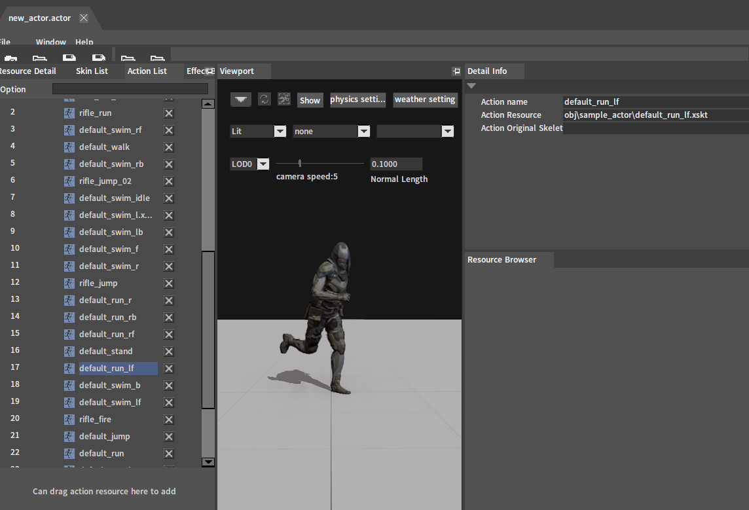Remove the default_jump action via its X
This screenshot has width=749, height=510.
coord(169,437)
